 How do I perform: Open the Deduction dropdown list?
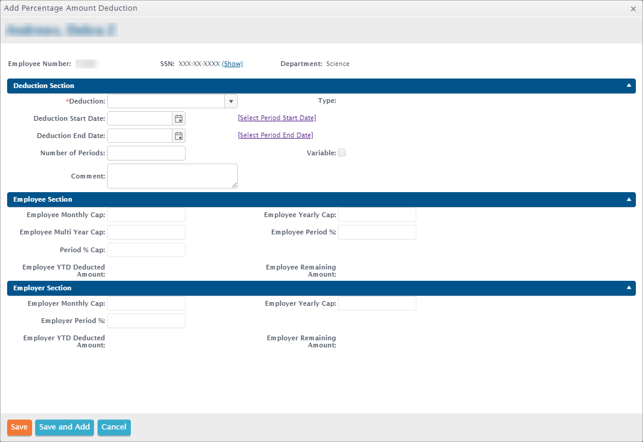tap(231, 101)
